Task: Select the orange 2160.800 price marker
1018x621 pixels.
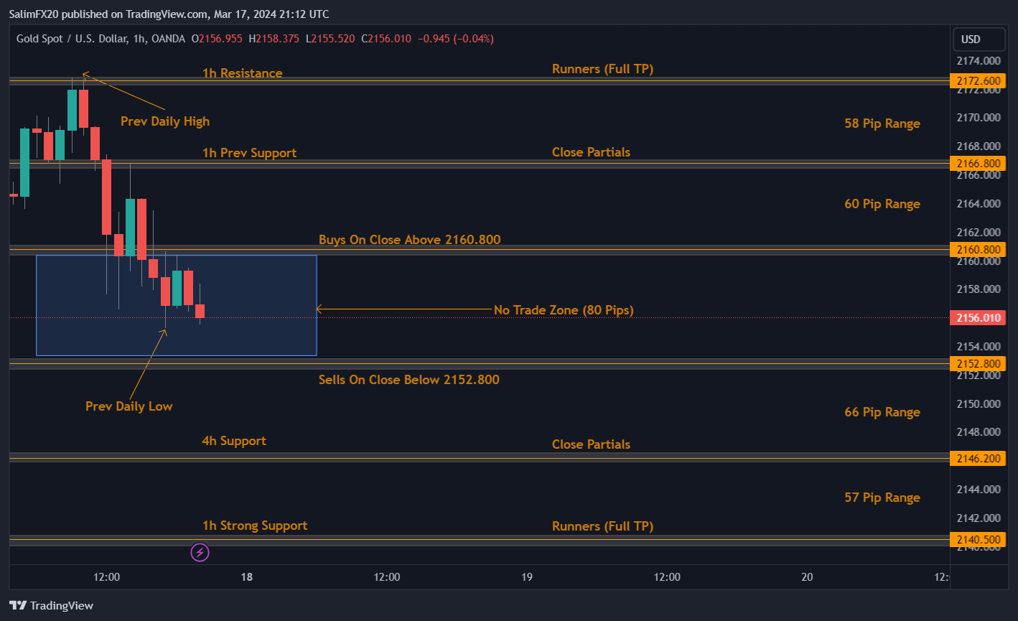Action: tap(978, 250)
